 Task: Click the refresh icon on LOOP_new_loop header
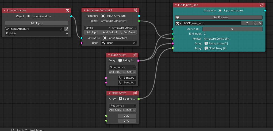[x=262, y=5]
